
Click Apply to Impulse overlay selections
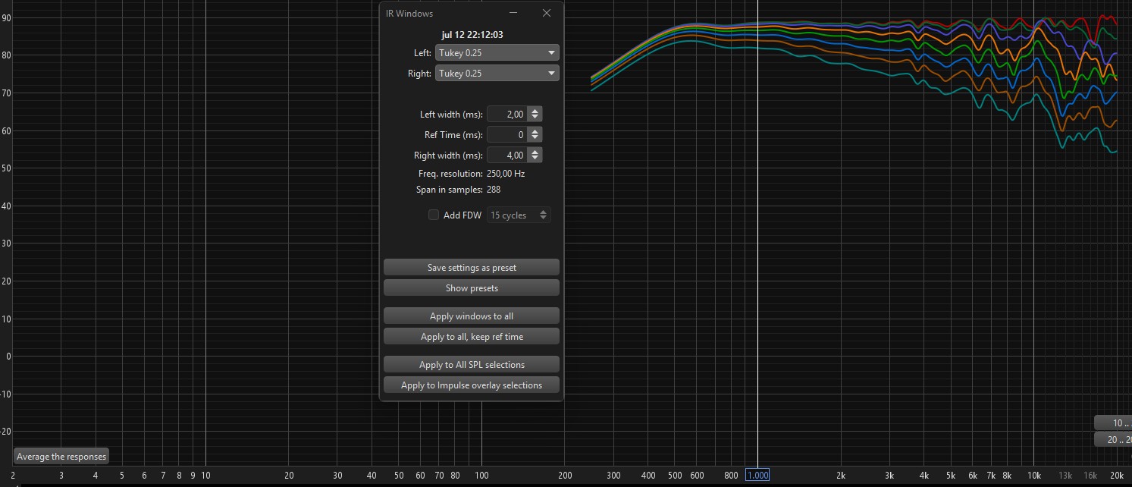click(472, 385)
